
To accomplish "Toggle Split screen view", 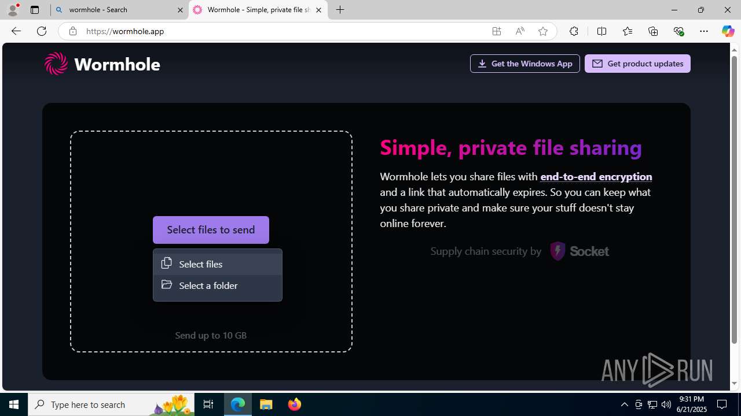I will point(601,31).
